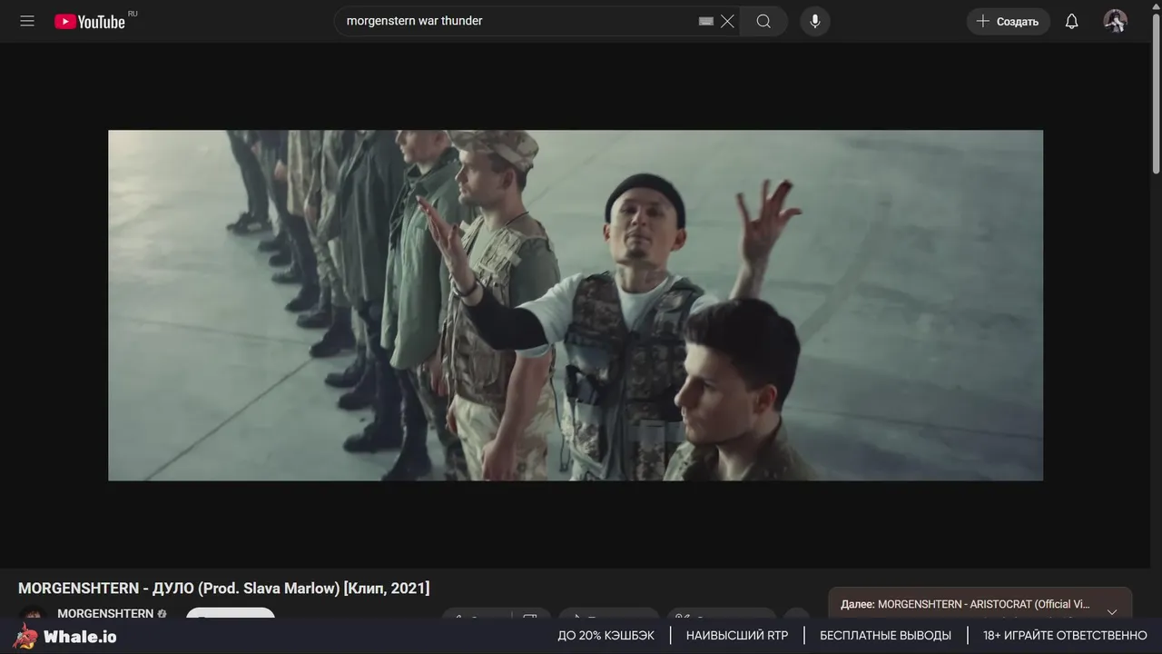
Task: Open account avatar menu
Action: click(x=1116, y=22)
